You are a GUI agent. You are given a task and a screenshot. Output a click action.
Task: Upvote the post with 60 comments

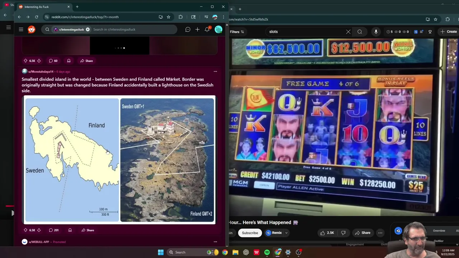click(25, 61)
